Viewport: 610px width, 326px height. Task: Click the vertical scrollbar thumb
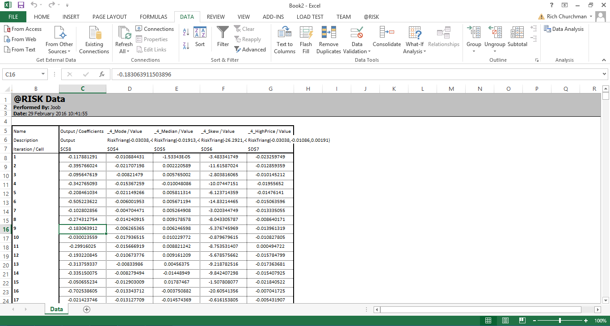(x=606, y=96)
